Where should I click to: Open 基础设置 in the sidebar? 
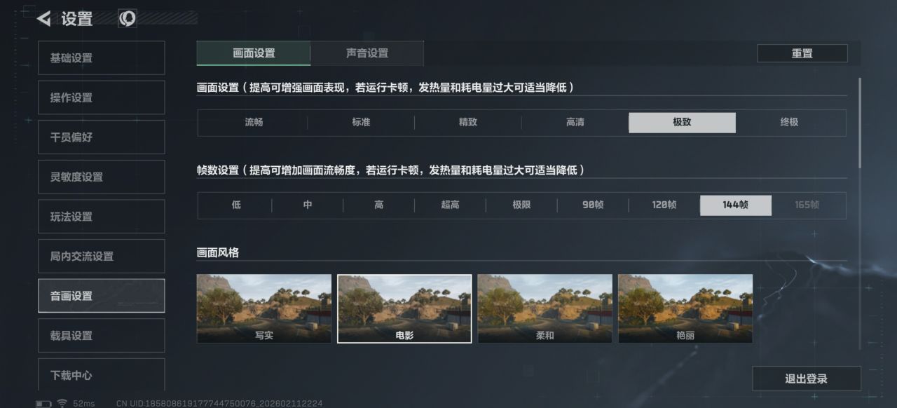coord(102,58)
